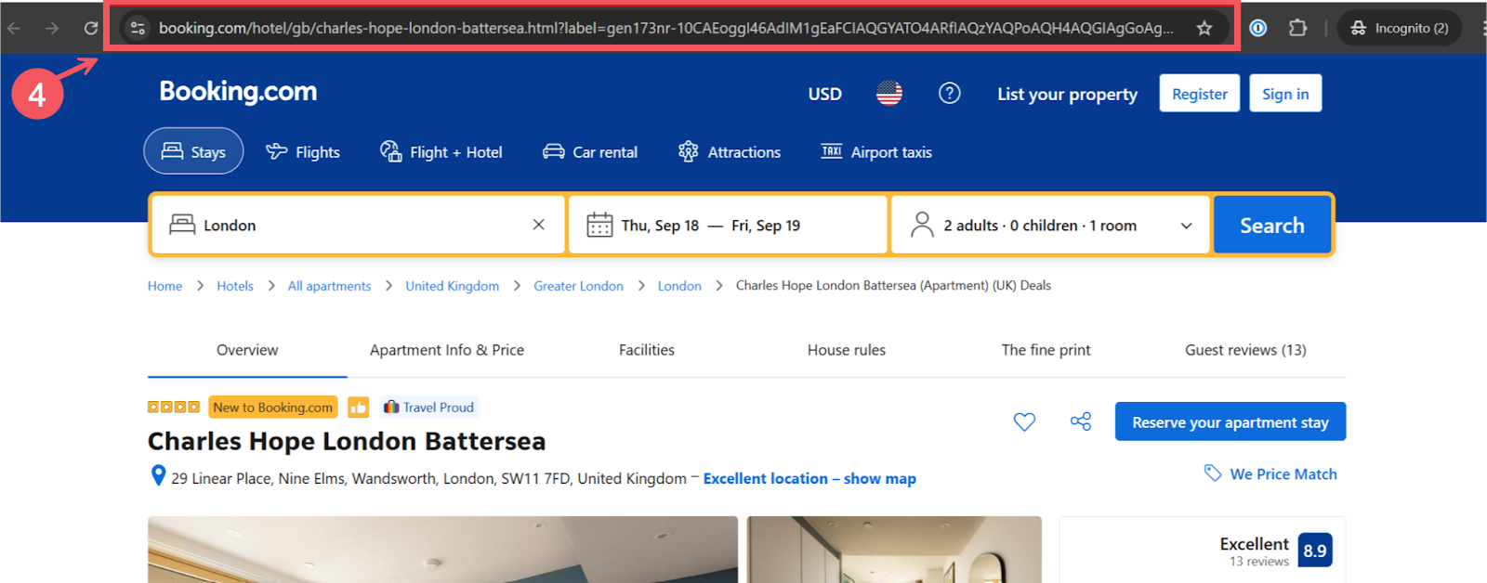
Task: Open the House rules tab
Action: point(847,350)
